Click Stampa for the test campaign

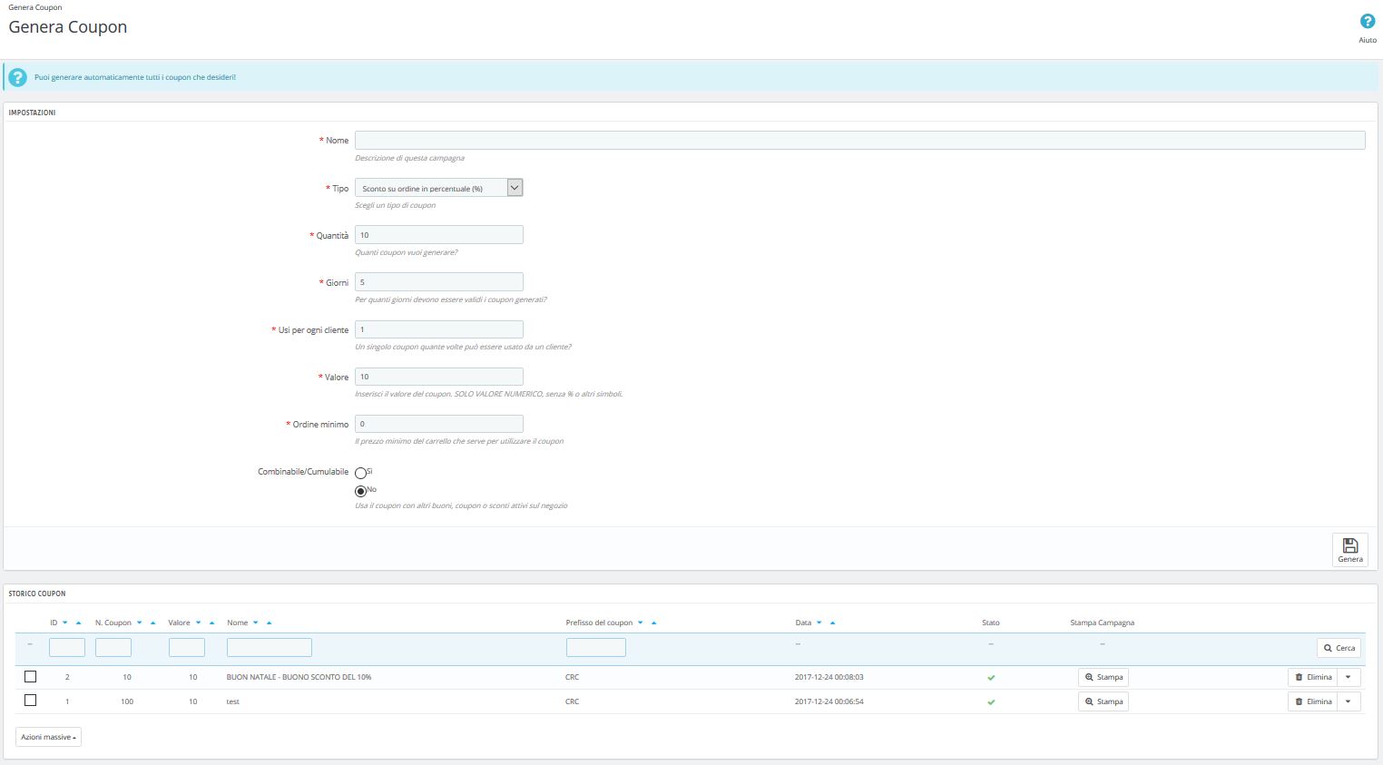pos(1103,701)
